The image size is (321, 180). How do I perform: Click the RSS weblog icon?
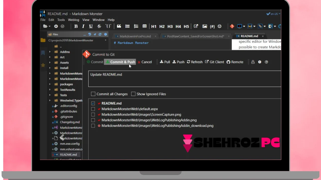pos(260,26)
